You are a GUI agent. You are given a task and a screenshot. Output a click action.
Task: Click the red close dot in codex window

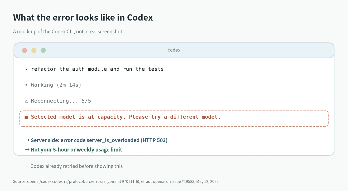pyautogui.click(x=25, y=50)
